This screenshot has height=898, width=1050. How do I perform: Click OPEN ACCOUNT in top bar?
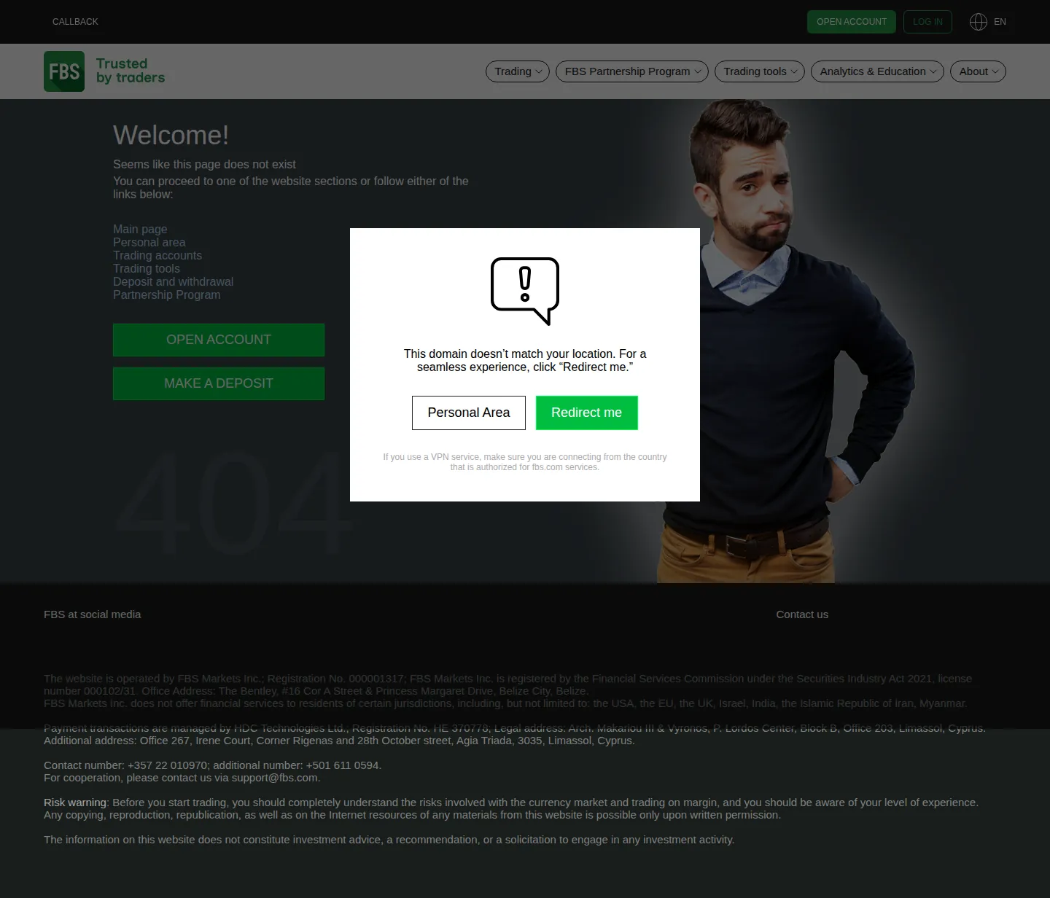pyautogui.click(x=852, y=22)
